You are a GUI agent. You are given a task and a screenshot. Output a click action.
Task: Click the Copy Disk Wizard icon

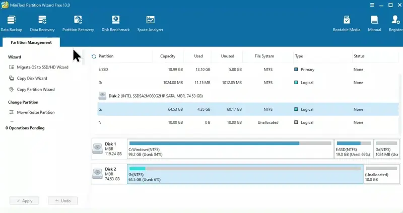pos(11,78)
